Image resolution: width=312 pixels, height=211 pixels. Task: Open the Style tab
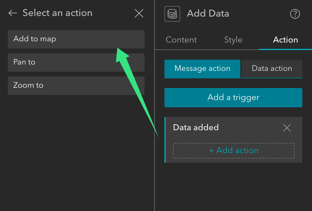pos(233,40)
